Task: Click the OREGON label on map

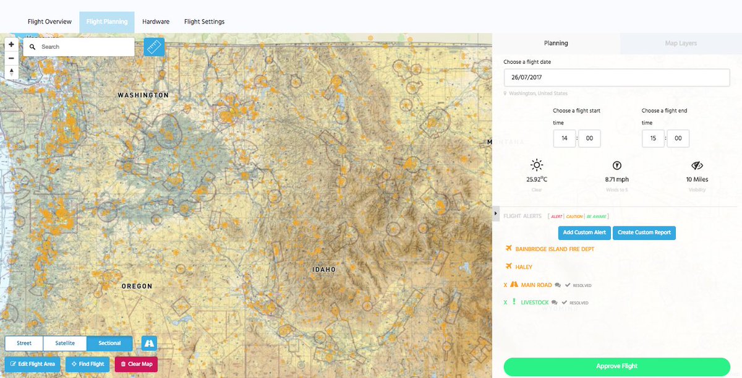Action: 137,286
